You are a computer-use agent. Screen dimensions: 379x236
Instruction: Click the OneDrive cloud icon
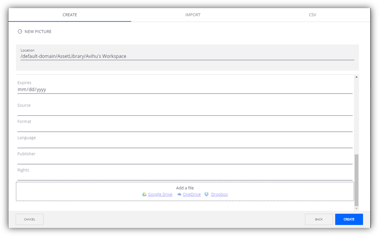click(179, 195)
